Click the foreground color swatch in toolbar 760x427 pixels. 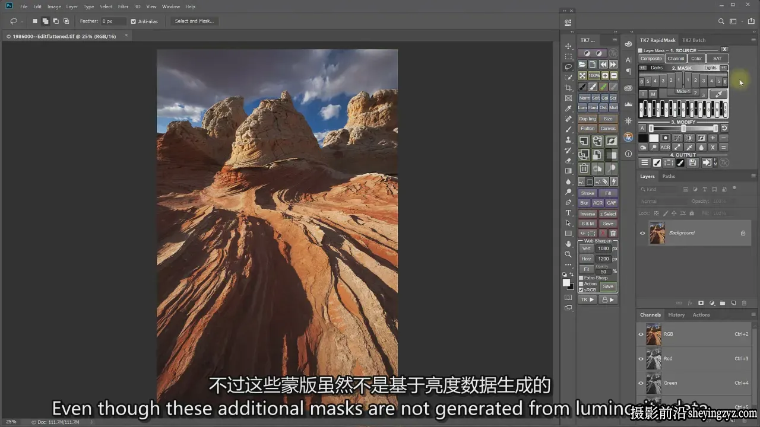pos(566,283)
